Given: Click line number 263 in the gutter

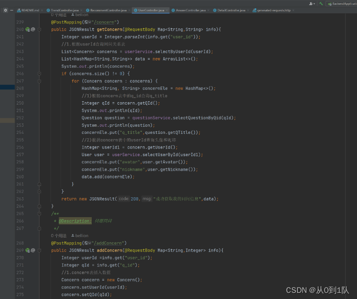Looking at the screenshot, I should tap(20, 199).
